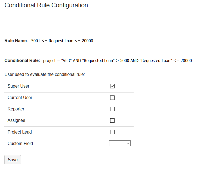The image size is (197, 170).
Task: Focus the Rule Name text field
Action: click(x=114, y=41)
